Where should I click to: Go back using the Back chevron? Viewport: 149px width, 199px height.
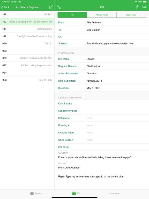[x=5, y=7]
